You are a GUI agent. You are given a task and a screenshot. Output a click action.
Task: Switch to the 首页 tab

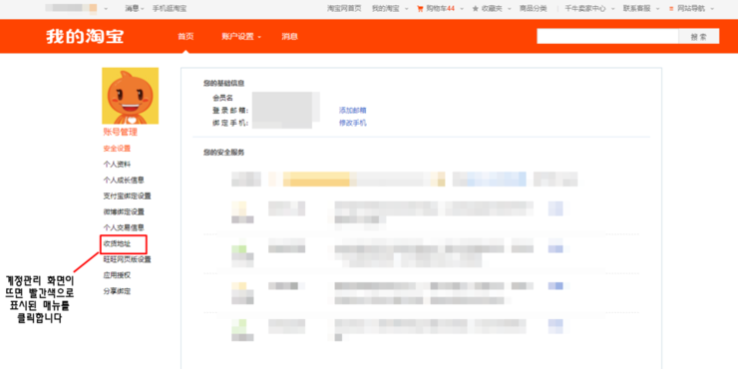[x=185, y=36]
